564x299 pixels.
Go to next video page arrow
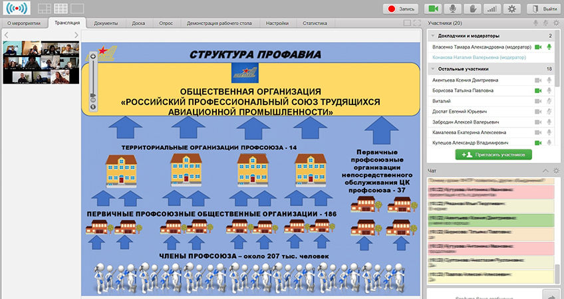point(76,35)
